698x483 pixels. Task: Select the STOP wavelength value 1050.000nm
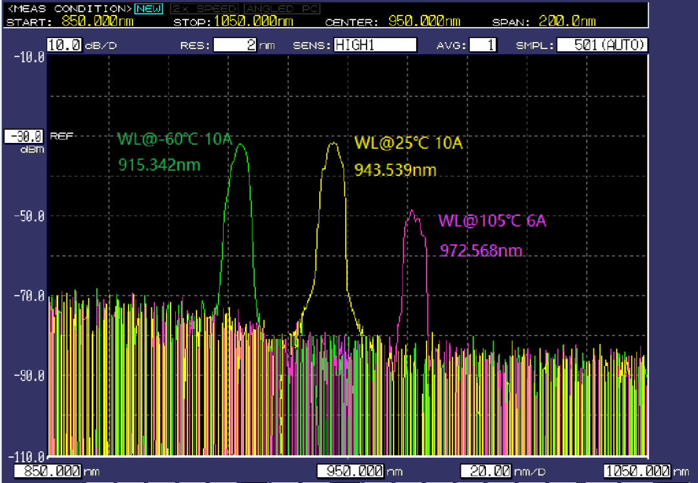pyautogui.click(x=253, y=21)
